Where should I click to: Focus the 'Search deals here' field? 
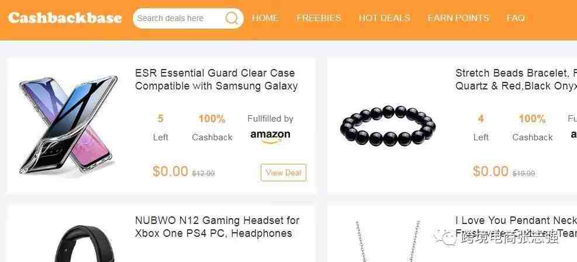178,18
